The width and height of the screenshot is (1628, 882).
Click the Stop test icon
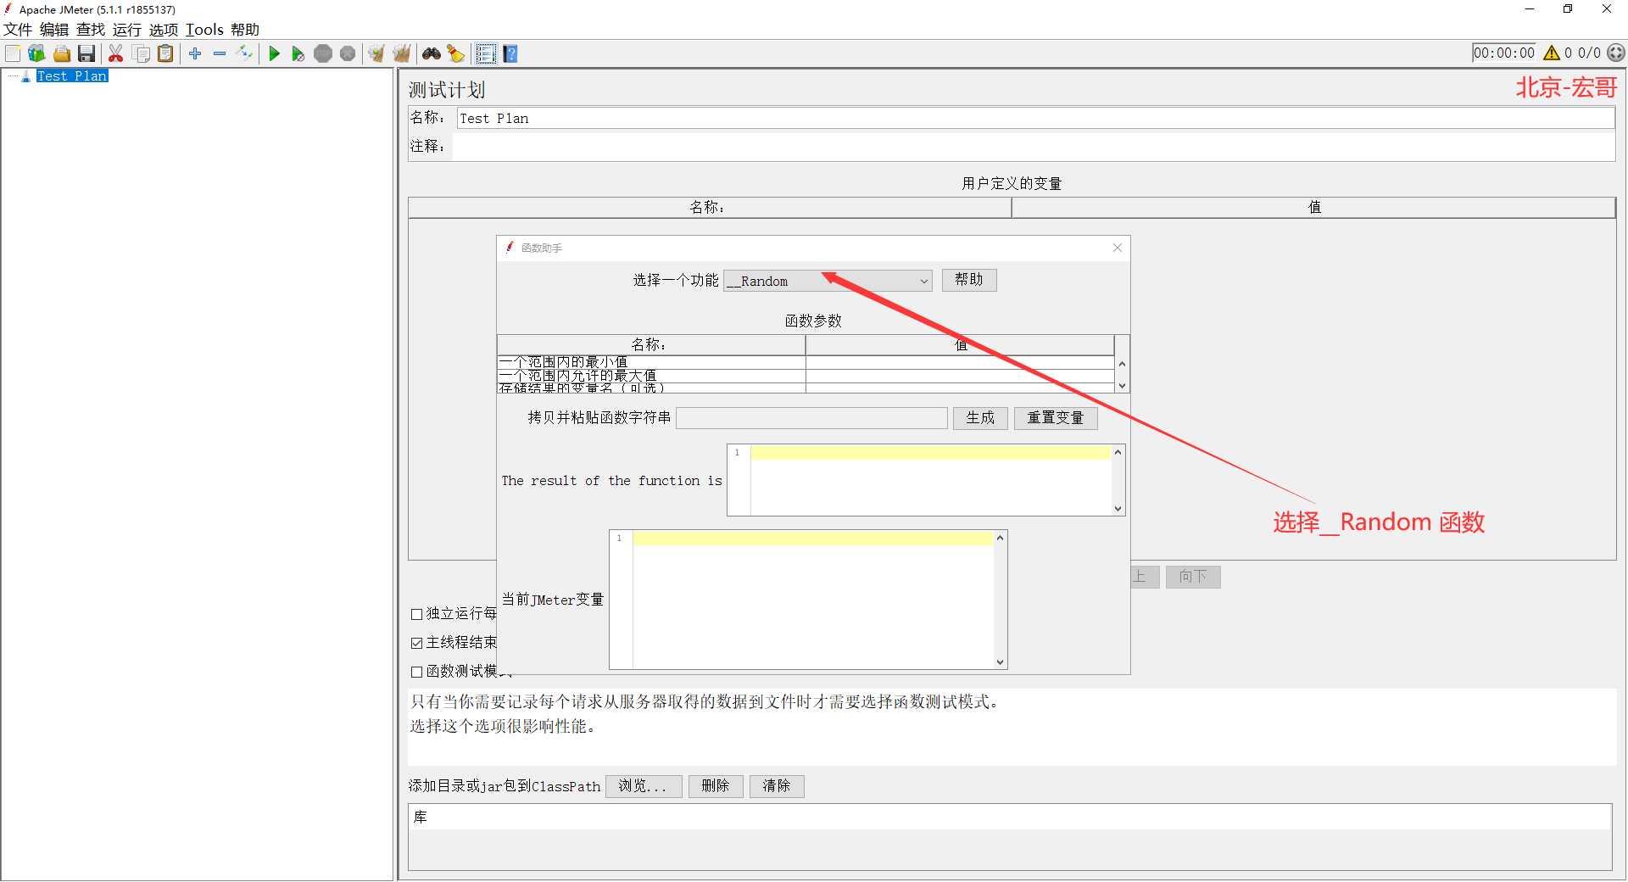coord(323,53)
